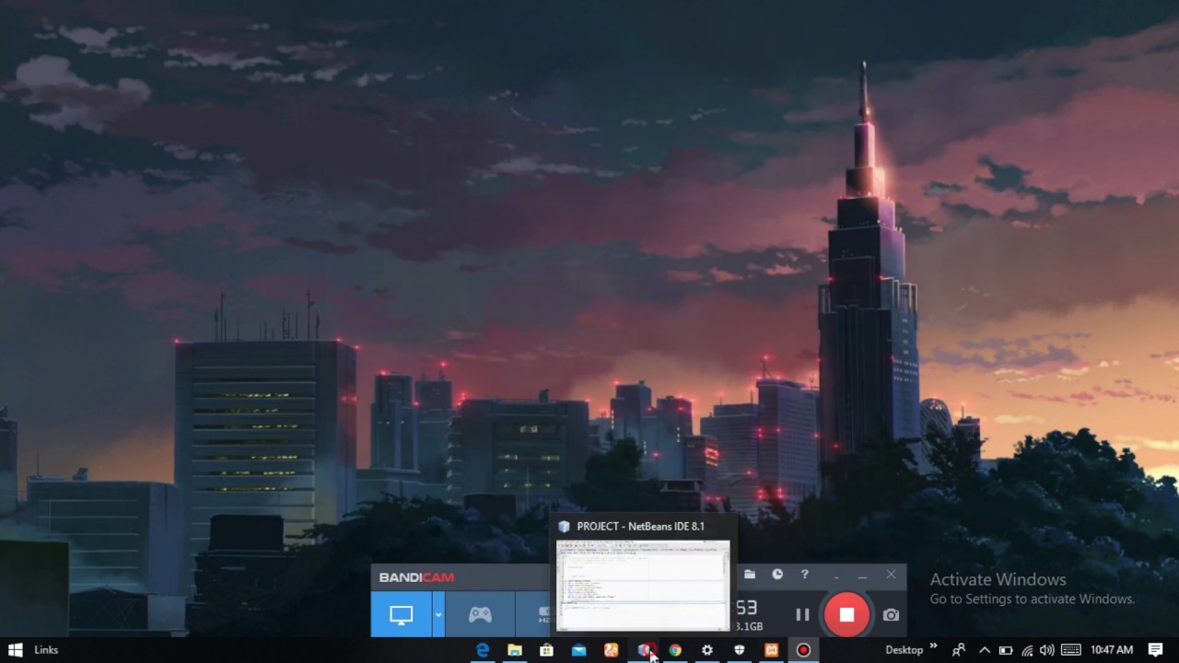Open Windows Defender shield from taskbar
The image size is (1179, 663).
739,650
